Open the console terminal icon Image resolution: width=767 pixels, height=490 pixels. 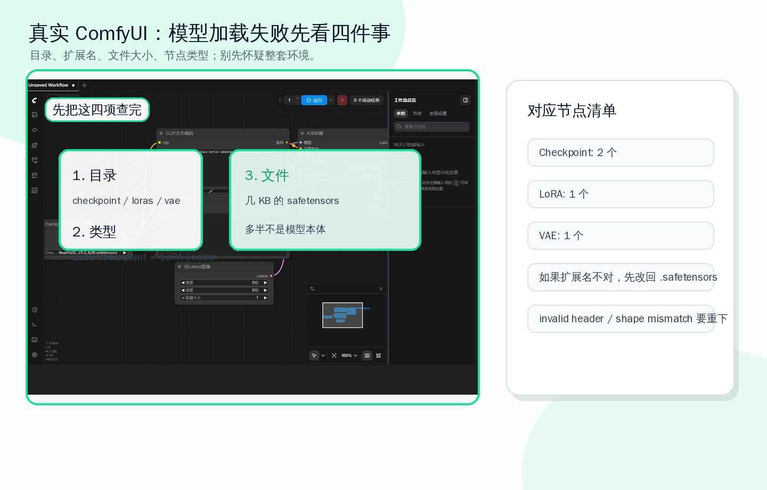[35, 325]
